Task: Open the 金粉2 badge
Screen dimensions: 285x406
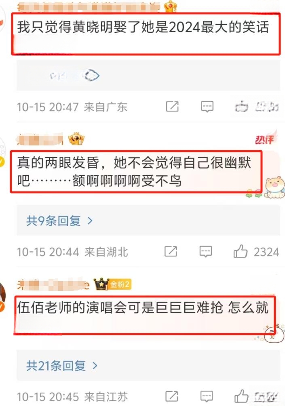Action: point(120,284)
